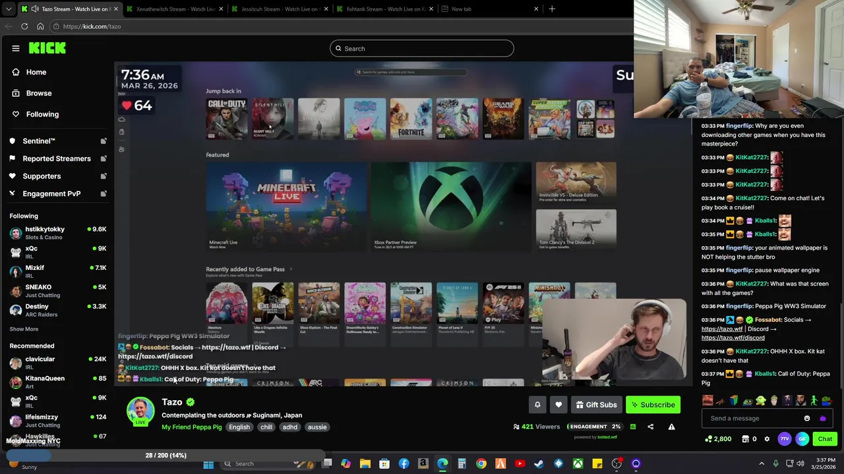This screenshot has height=474, width=844.
Task: Open Steam from the taskbar
Action: pyautogui.click(x=539, y=464)
